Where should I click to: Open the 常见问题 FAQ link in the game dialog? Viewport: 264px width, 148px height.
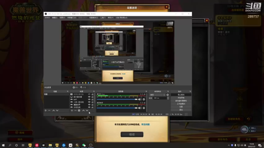145,125
